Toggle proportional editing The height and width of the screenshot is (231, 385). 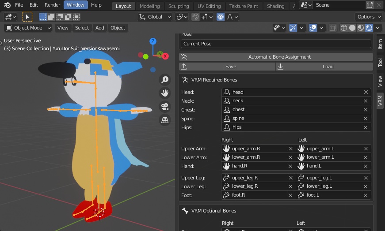pyautogui.click(x=221, y=17)
